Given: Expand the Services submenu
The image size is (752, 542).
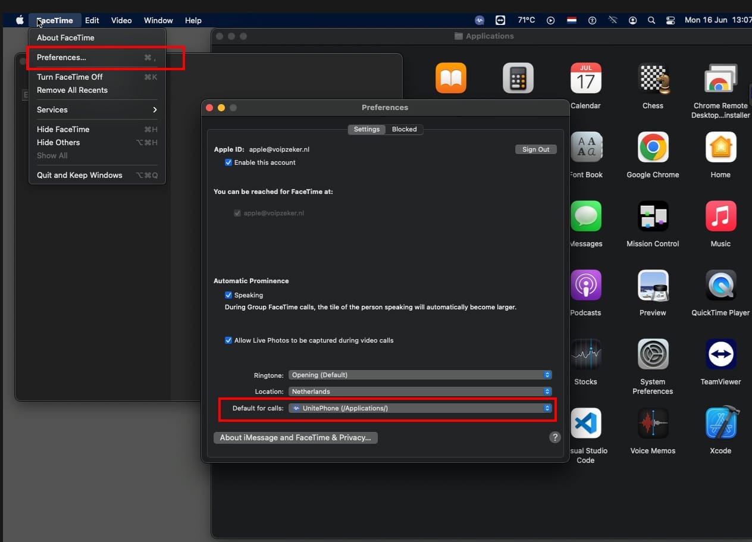Looking at the screenshot, I should 97,109.
